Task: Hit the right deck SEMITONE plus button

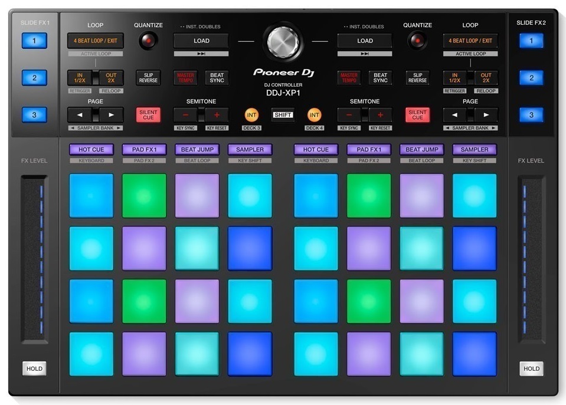Action: click(380, 115)
